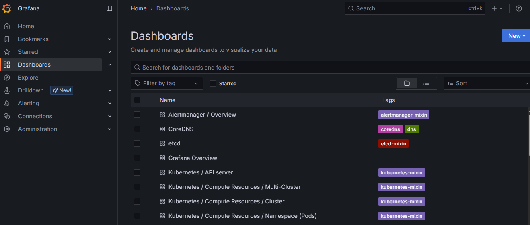Image resolution: width=530 pixels, height=225 pixels.
Task: Click the Starred star icon in the sidebar
Action: (x=7, y=52)
